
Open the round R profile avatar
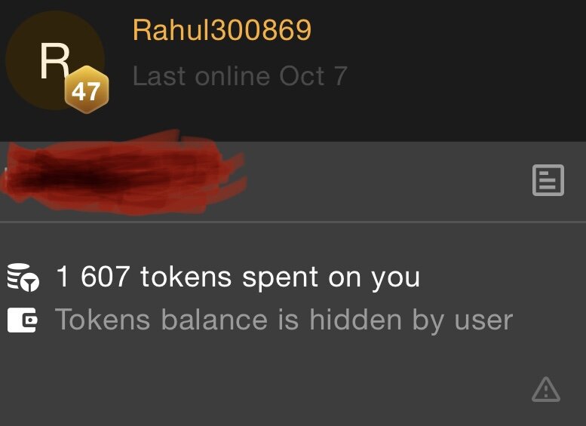pos(55,60)
